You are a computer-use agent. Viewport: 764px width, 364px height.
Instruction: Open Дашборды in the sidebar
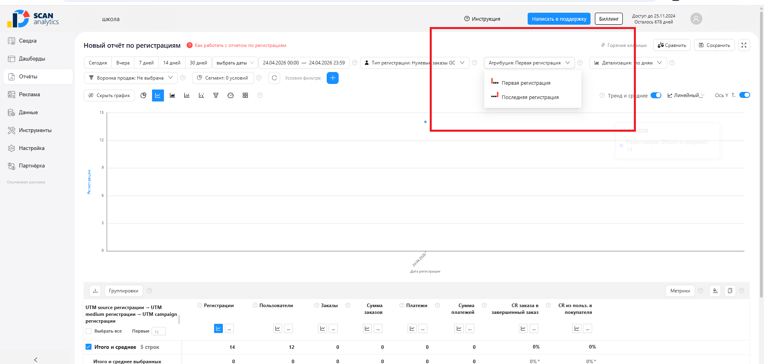38,59
